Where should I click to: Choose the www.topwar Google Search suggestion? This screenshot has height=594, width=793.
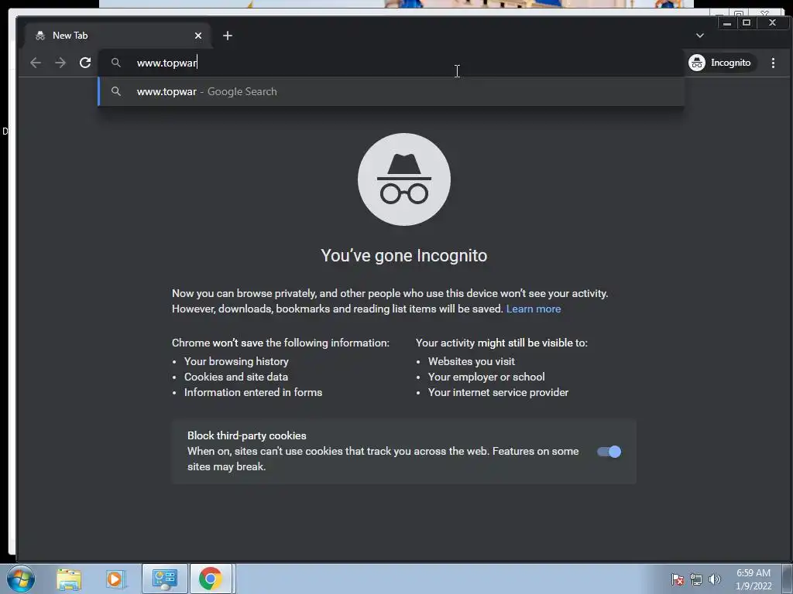point(391,91)
